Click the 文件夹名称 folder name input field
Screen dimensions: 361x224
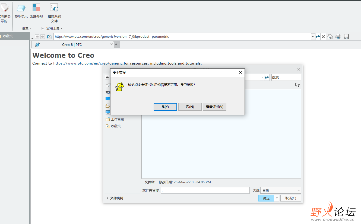coord(205,190)
